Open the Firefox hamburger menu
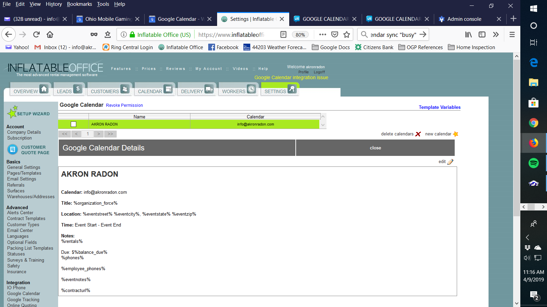 pos(512,34)
